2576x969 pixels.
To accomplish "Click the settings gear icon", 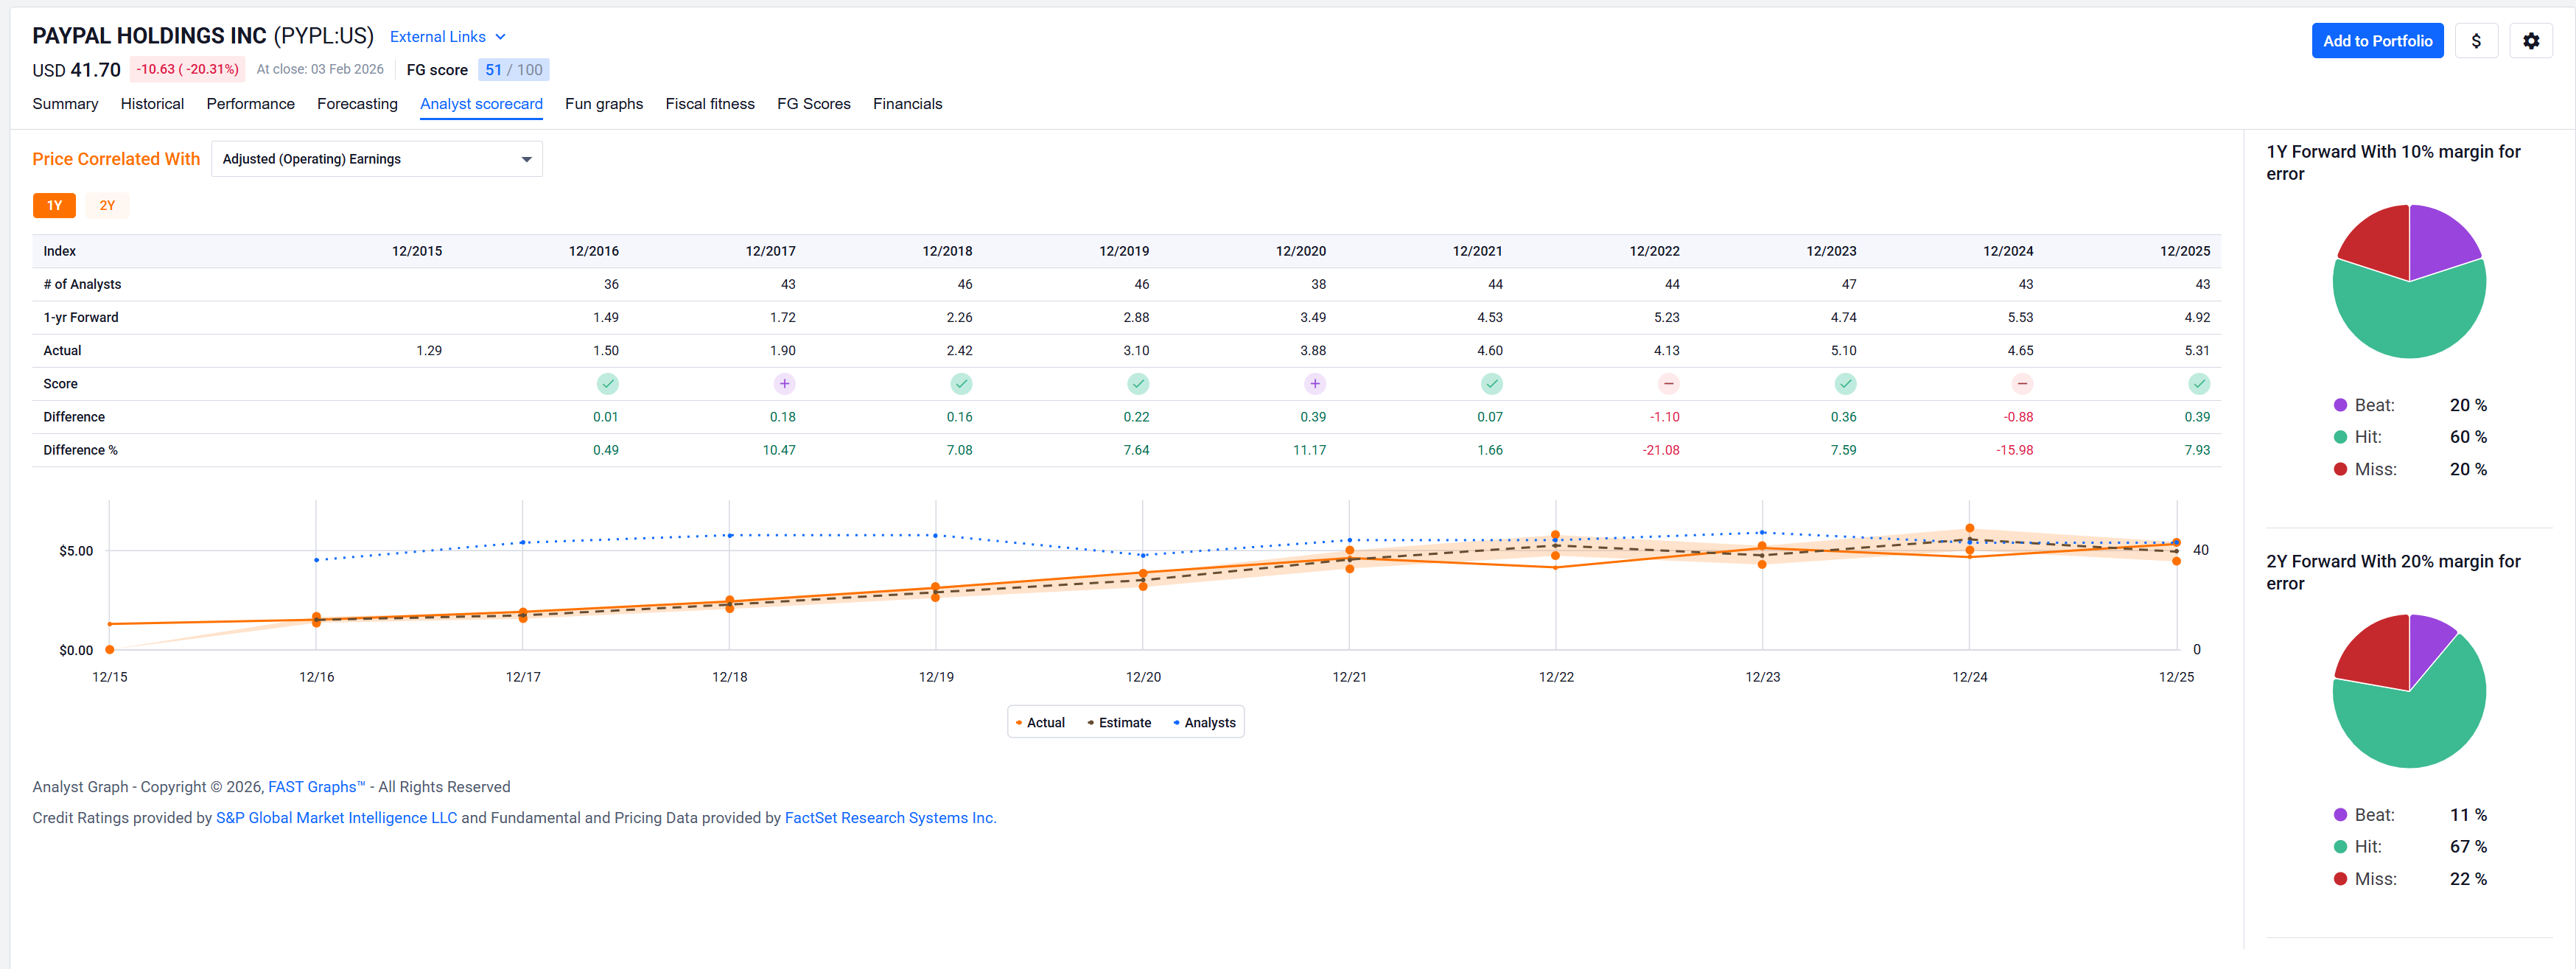I will [x=2530, y=41].
